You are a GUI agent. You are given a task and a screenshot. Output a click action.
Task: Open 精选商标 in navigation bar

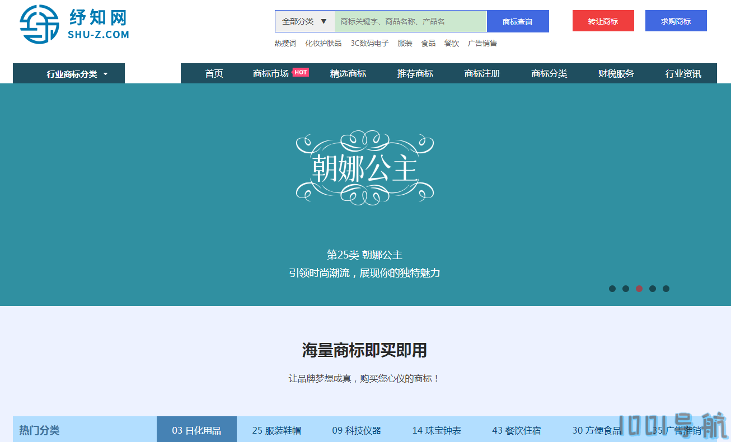348,73
